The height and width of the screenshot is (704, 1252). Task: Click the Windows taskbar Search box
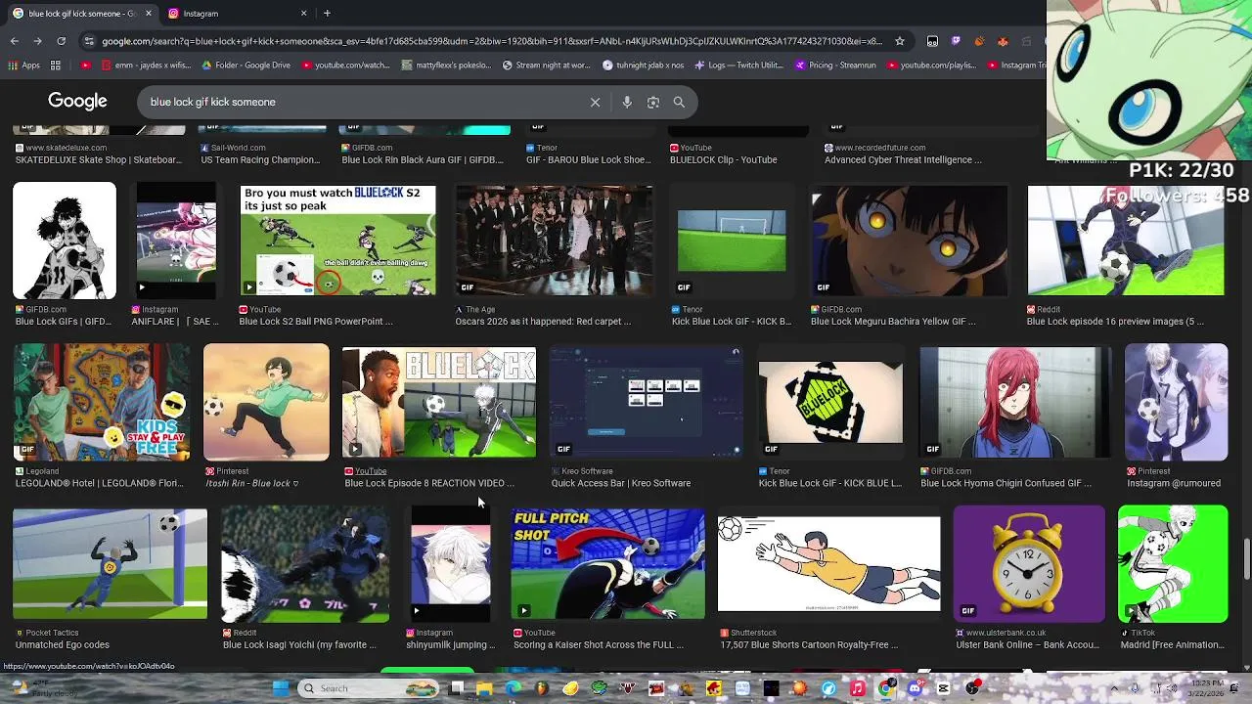(x=369, y=688)
